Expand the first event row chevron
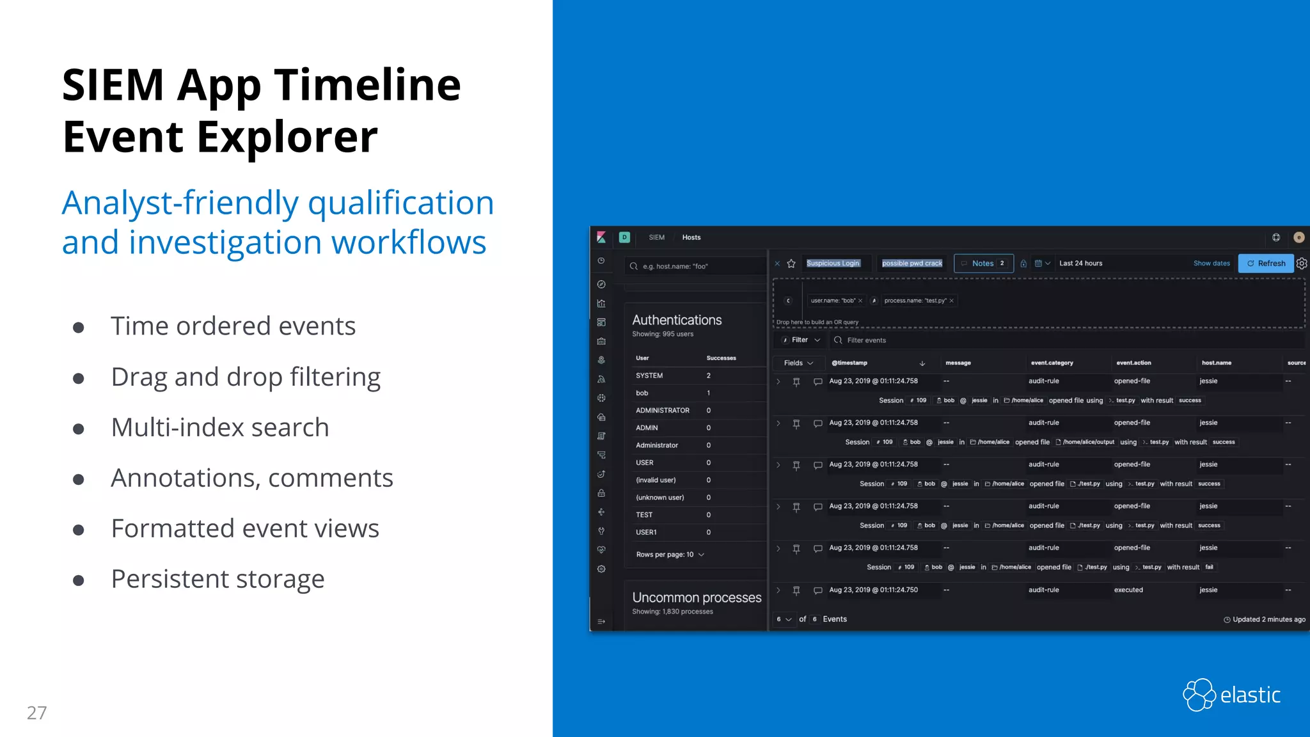This screenshot has height=737, width=1310. pyautogui.click(x=778, y=381)
